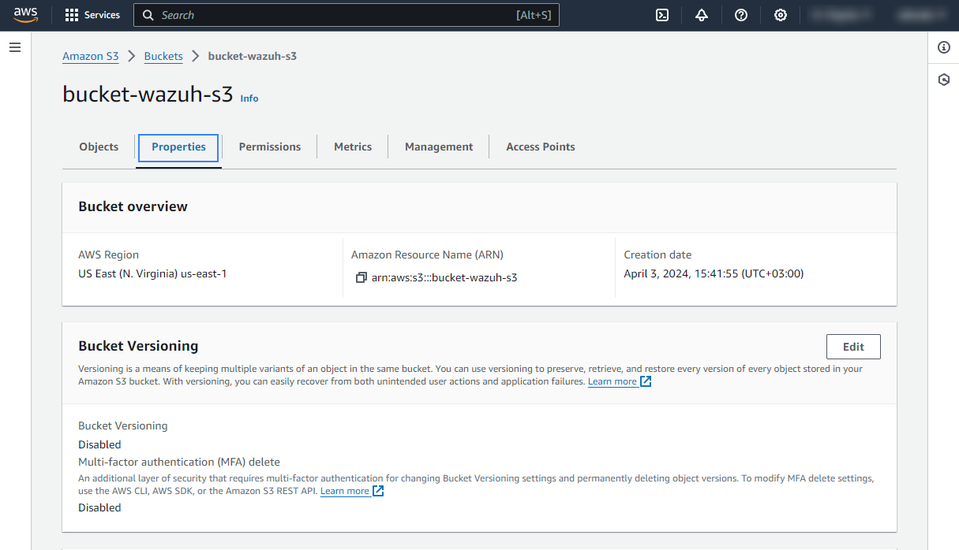Switch to the Permissions tab
959x550 pixels.
tap(269, 147)
